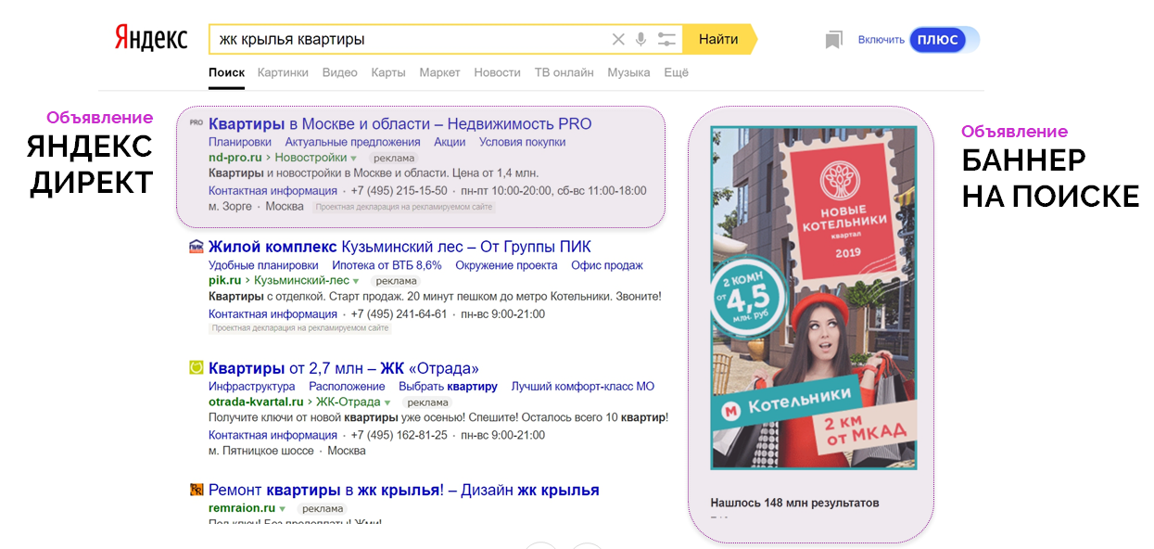The width and height of the screenshot is (1154, 549).
Task: Click the Офис продаж sitelink
Action: pyautogui.click(x=607, y=265)
